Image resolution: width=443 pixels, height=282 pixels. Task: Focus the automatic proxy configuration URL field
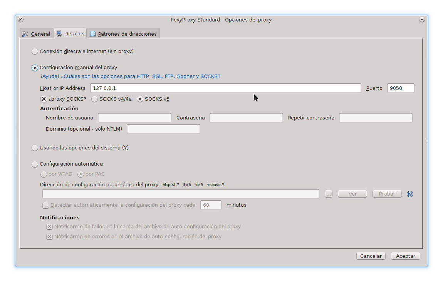point(181,194)
